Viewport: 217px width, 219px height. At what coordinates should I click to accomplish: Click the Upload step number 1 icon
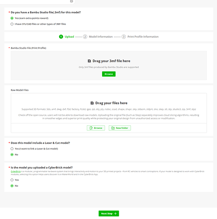coord(61,37)
